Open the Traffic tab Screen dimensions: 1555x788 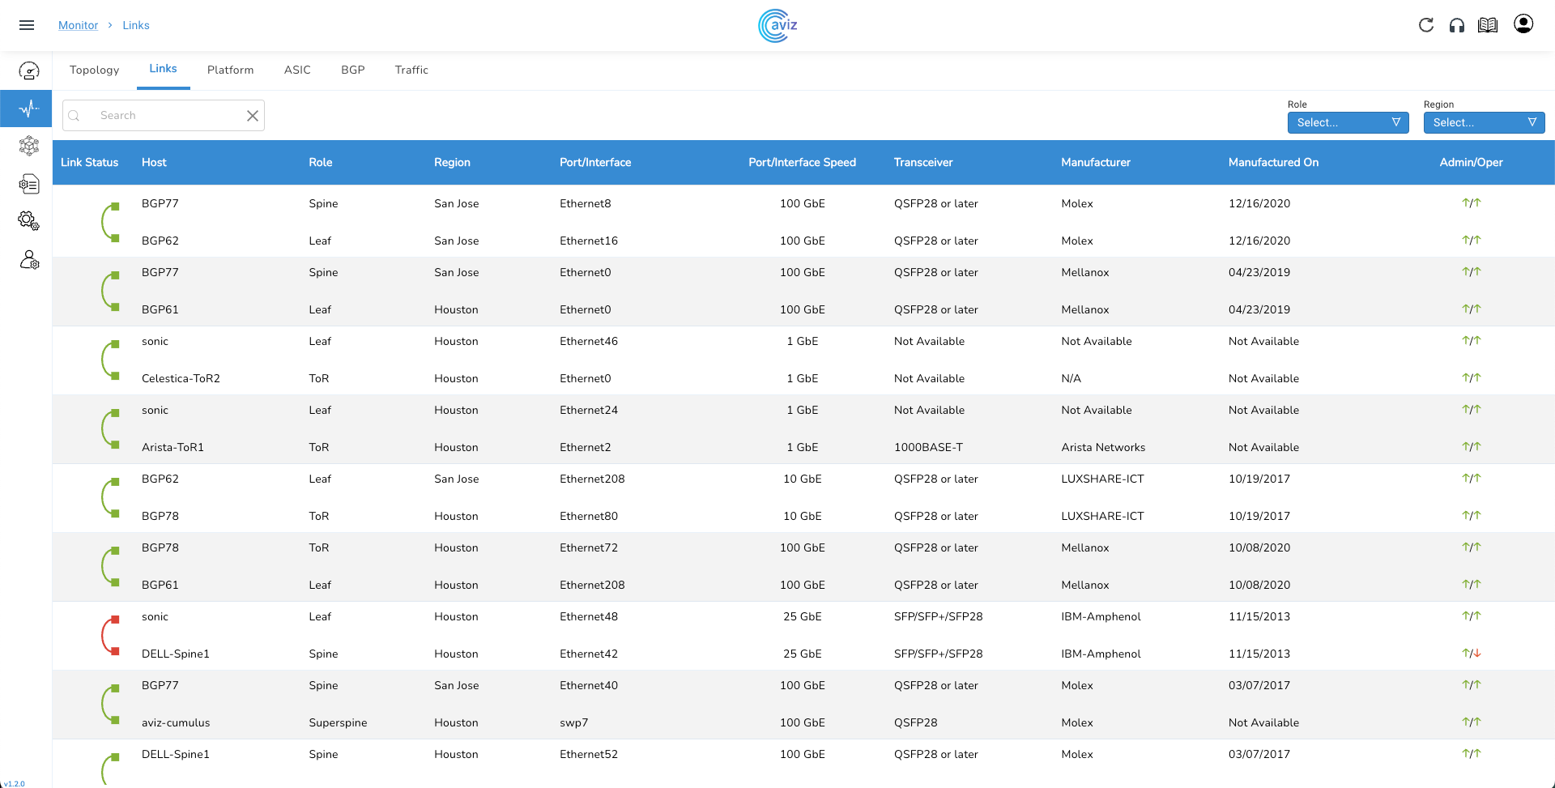point(411,70)
